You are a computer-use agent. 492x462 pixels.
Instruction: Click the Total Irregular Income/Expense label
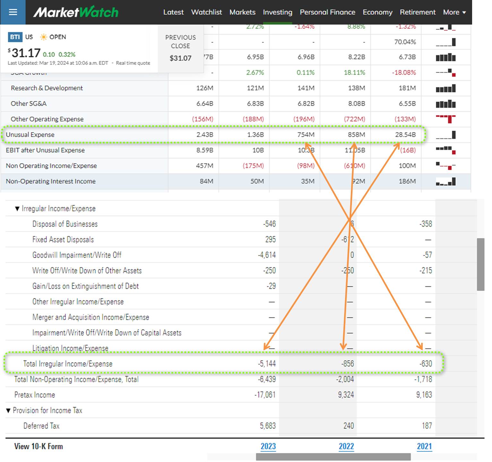coord(68,364)
